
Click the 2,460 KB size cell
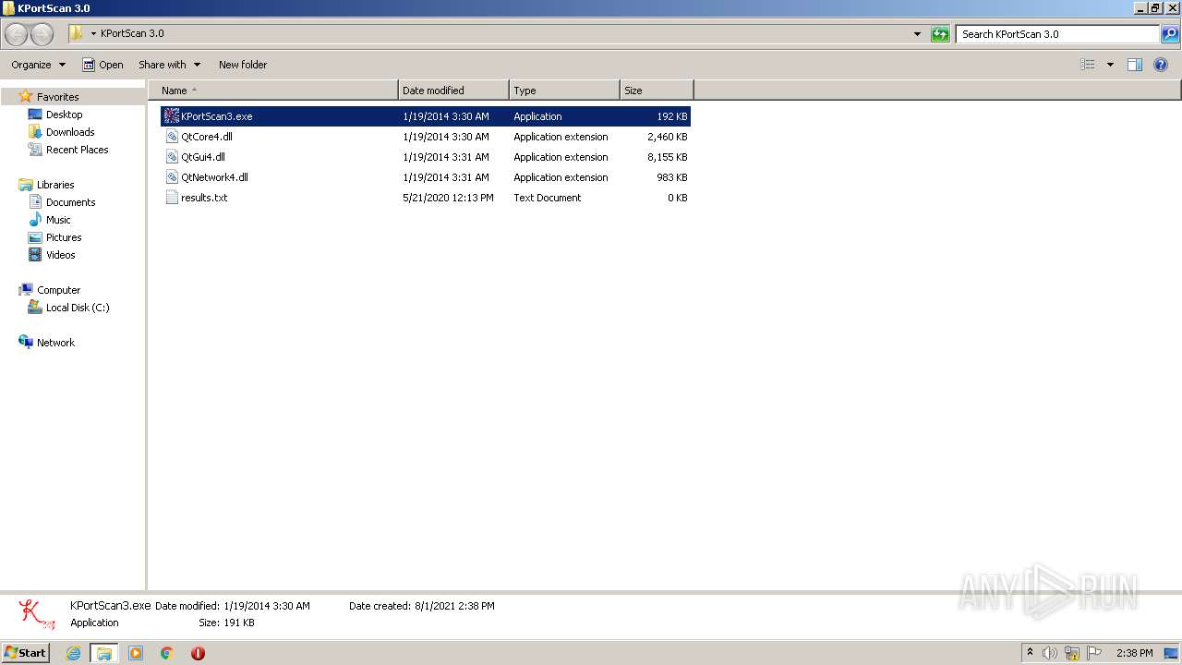(x=667, y=137)
